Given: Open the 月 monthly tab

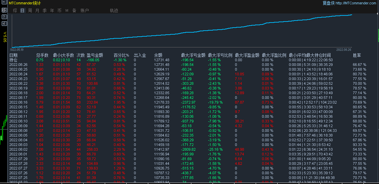Looking at the screenshot, I should click(37, 10).
